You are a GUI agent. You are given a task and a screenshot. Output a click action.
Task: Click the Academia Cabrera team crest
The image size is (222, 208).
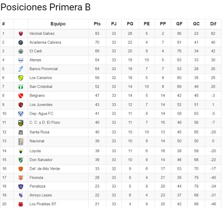click(x=21, y=42)
